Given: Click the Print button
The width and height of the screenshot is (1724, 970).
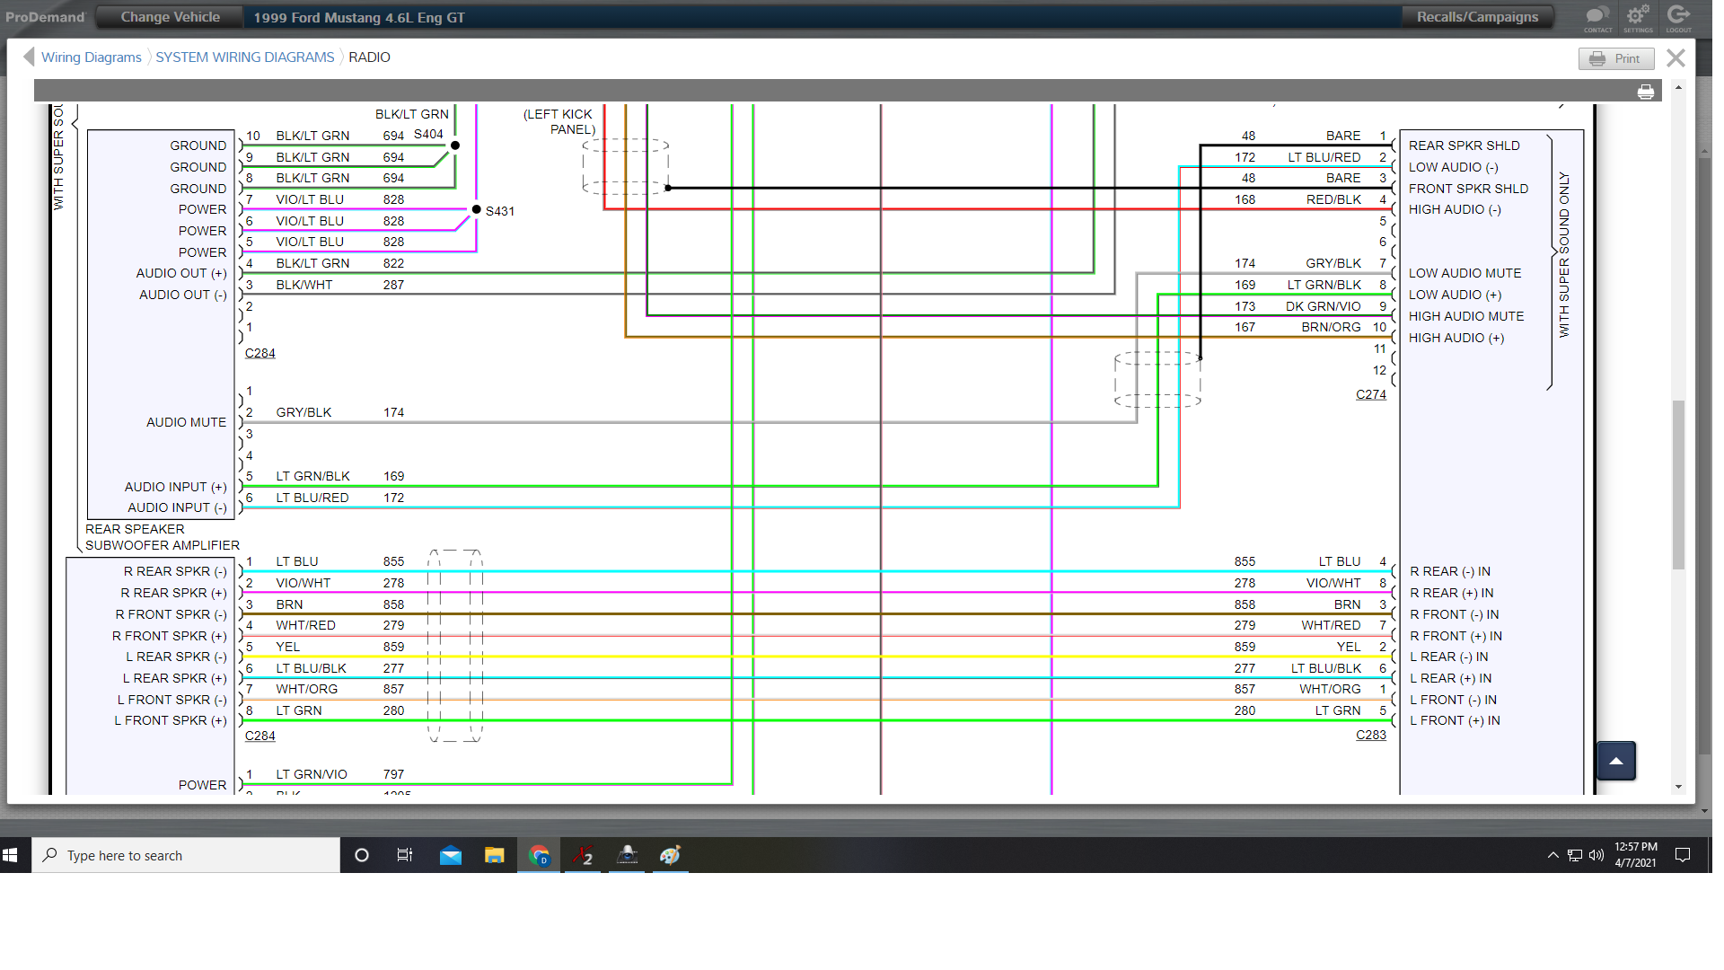Looking at the screenshot, I should 1615,58.
